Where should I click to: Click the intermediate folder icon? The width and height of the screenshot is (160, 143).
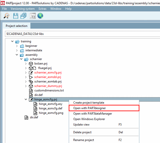(22, 51)
